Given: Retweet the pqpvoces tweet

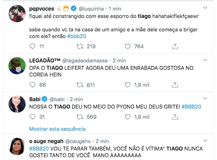Looking at the screenshot, I should click(x=80, y=46).
